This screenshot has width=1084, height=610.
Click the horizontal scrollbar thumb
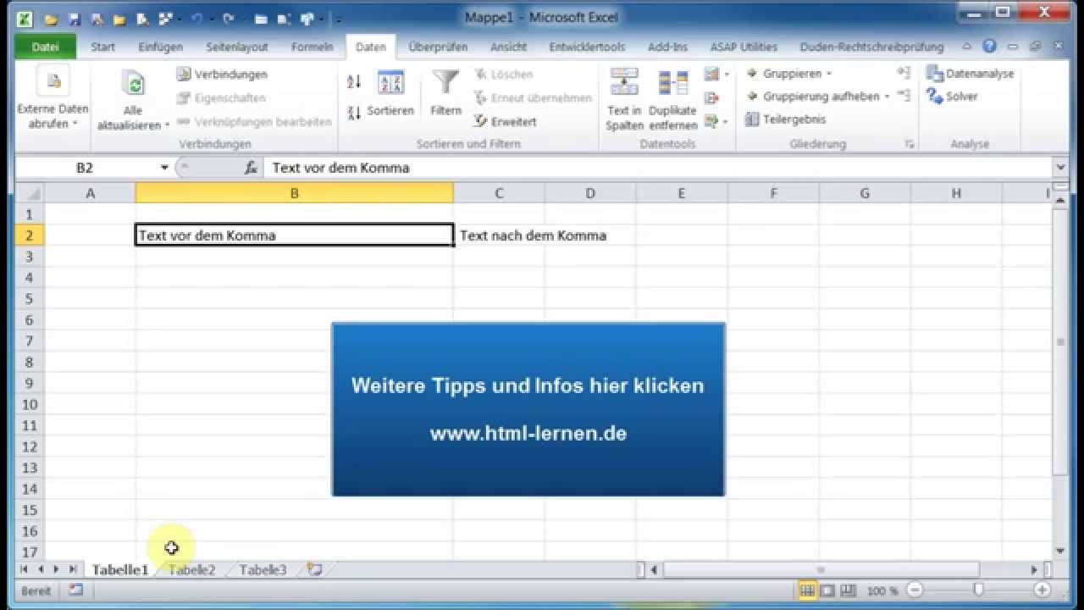click(x=821, y=570)
